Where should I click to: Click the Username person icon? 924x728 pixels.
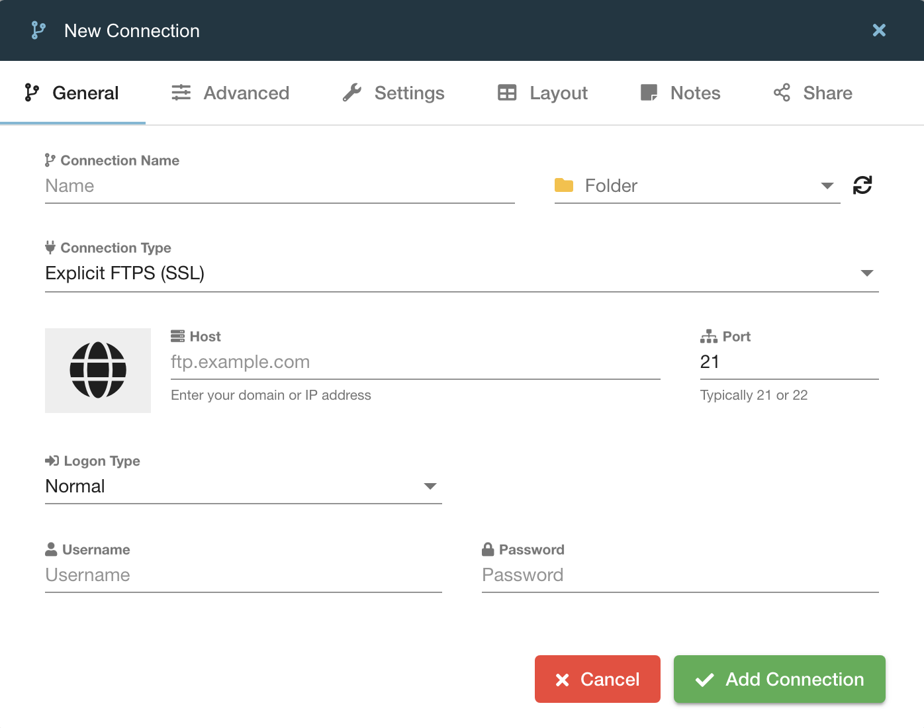click(51, 549)
